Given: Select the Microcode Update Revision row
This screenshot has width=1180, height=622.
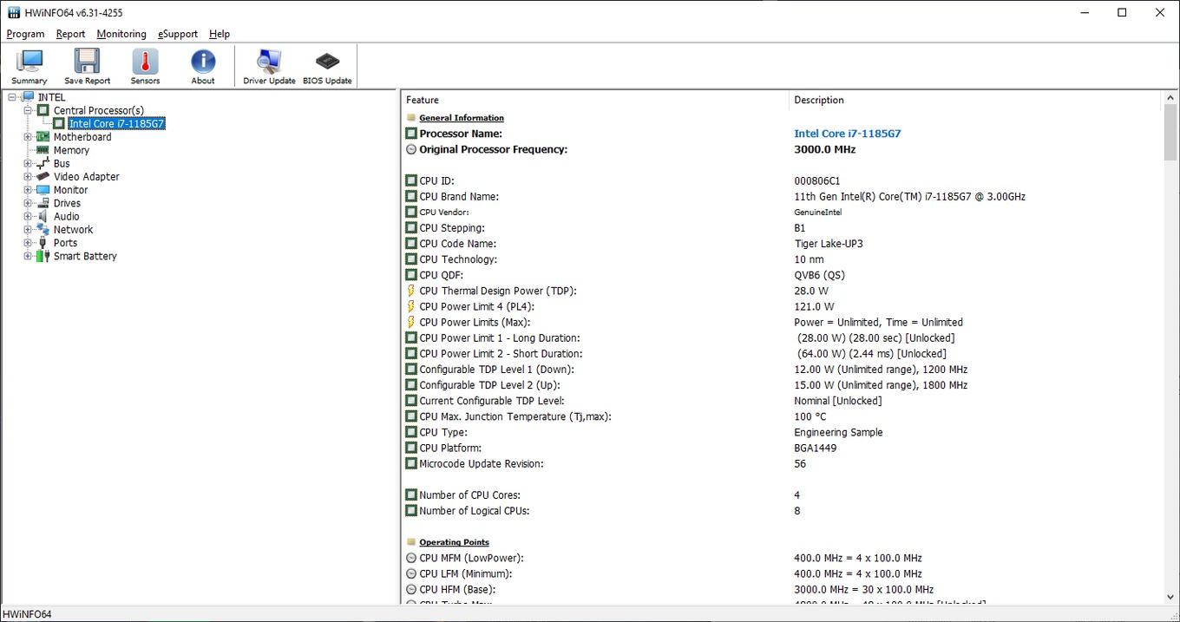Looking at the screenshot, I should pos(781,463).
